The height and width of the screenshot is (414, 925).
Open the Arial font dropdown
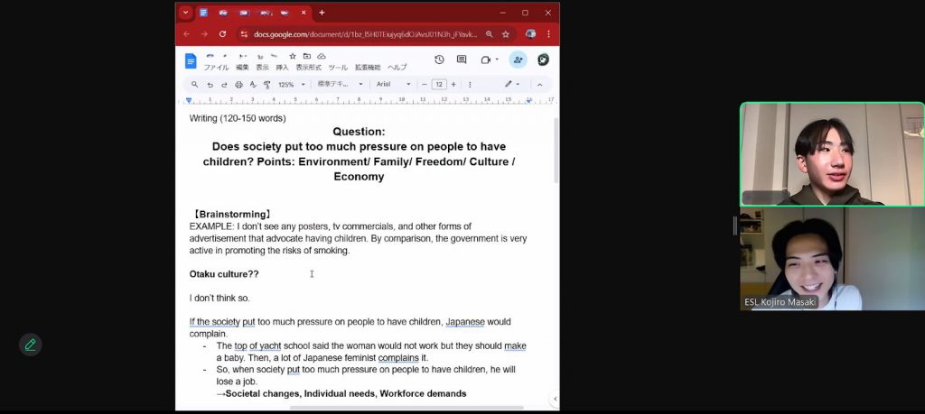[x=393, y=85]
